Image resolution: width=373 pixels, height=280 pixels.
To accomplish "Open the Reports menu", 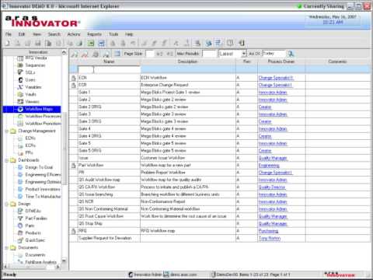I will coord(94,34).
